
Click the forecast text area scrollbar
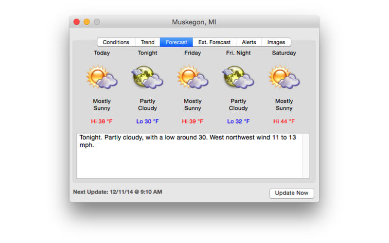point(306,156)
